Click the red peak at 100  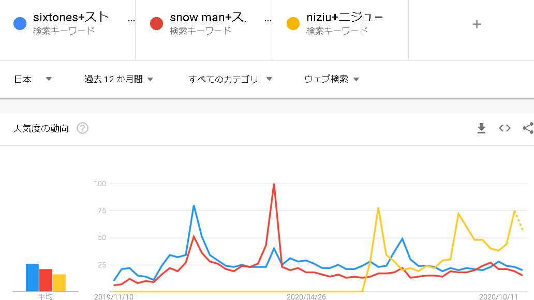point(274,184)
